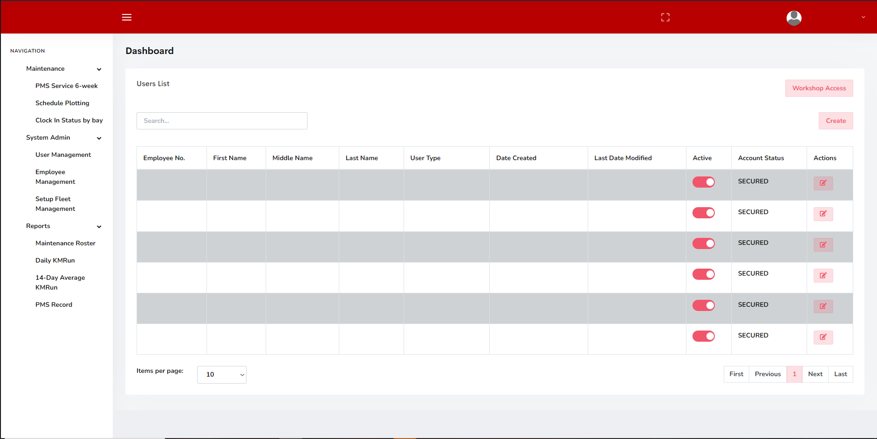Click the hamburger menu icon in header
Viewport: 877px width, 439px height.
point(127,17)
